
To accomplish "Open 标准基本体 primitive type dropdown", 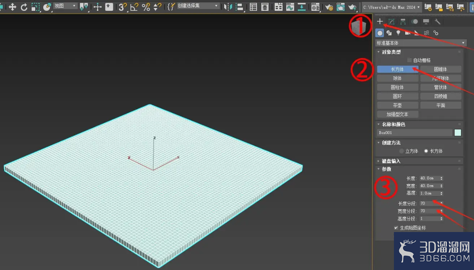I will [420, 43].
